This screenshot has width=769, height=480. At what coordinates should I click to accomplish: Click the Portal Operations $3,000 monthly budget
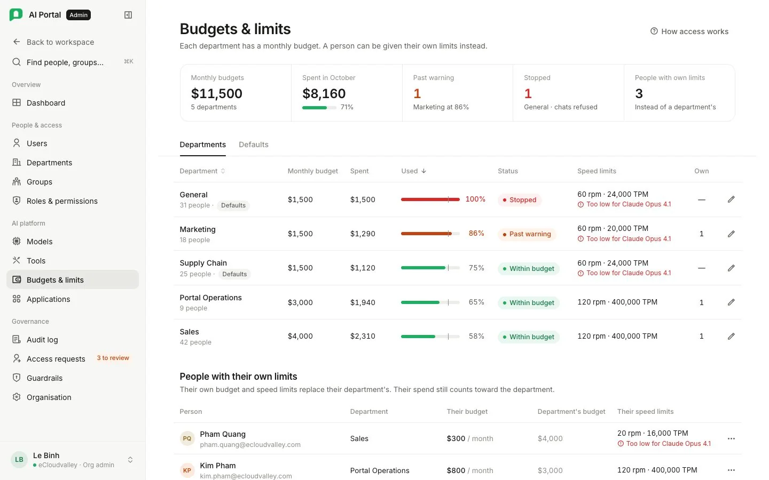(x=300, y=302)
